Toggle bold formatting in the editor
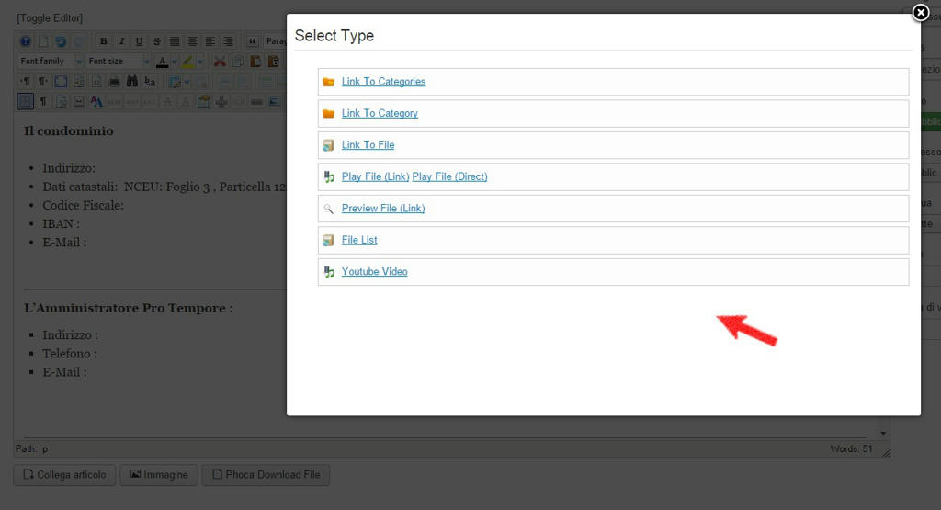 click(x=103, y=41)
